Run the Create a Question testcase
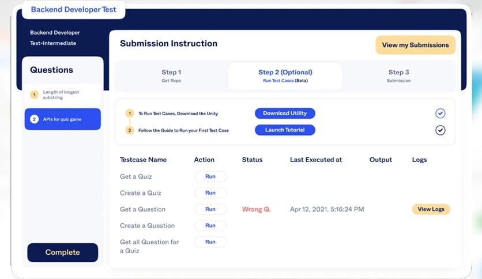 210,225
